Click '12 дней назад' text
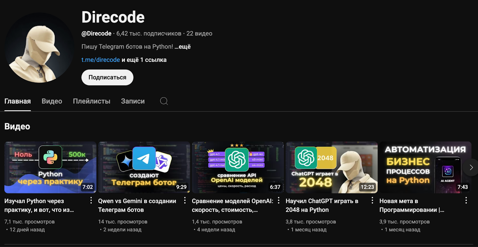This screenshot has width=478, height=247. (27, 230)
